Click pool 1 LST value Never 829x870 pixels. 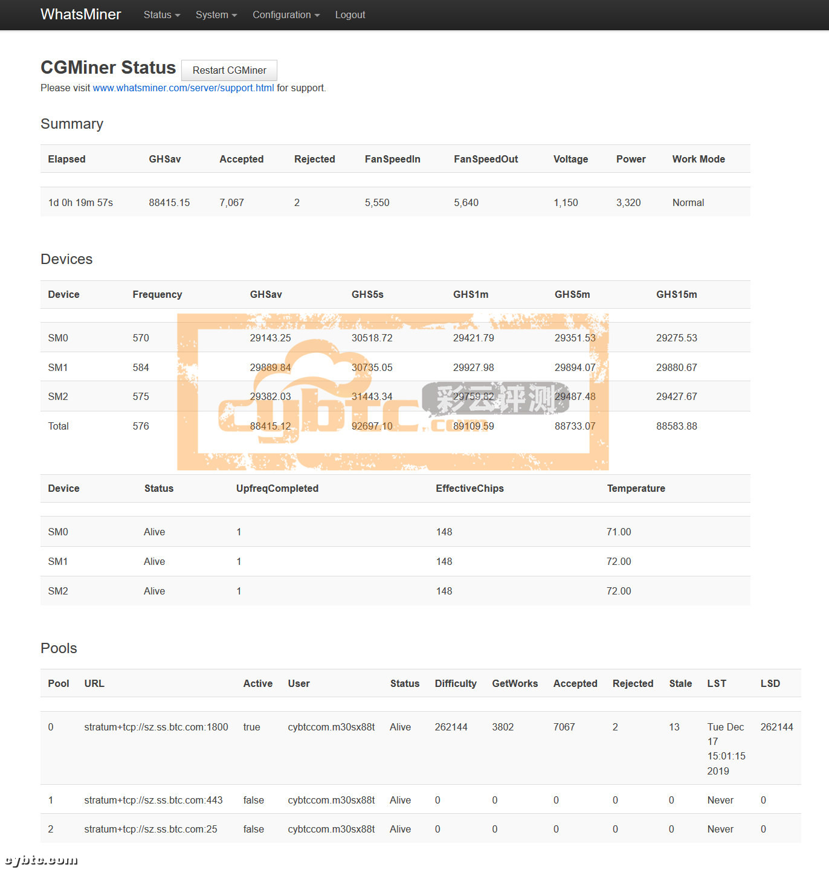(x=720, y=800)
